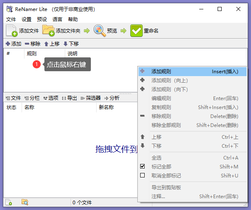The height and width of the screenshot is (210, 251).
Task: Open the 分栏 columns dropdown
Action: click(x=32, y=98)
